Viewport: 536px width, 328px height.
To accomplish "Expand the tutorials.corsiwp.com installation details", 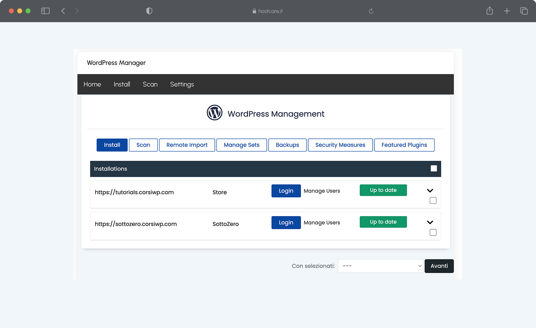I will 430,191.
